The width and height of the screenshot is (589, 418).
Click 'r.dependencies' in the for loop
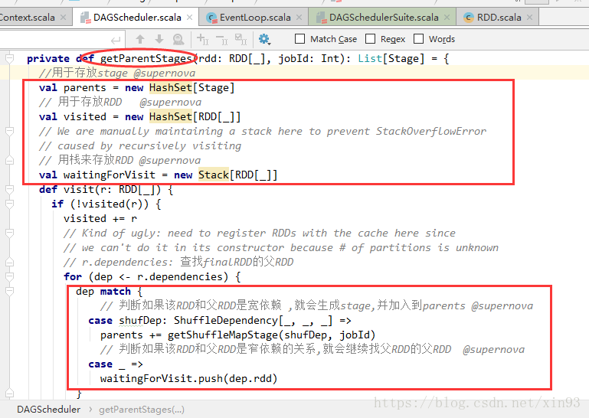pyautogui.click(x=180, y=277)
